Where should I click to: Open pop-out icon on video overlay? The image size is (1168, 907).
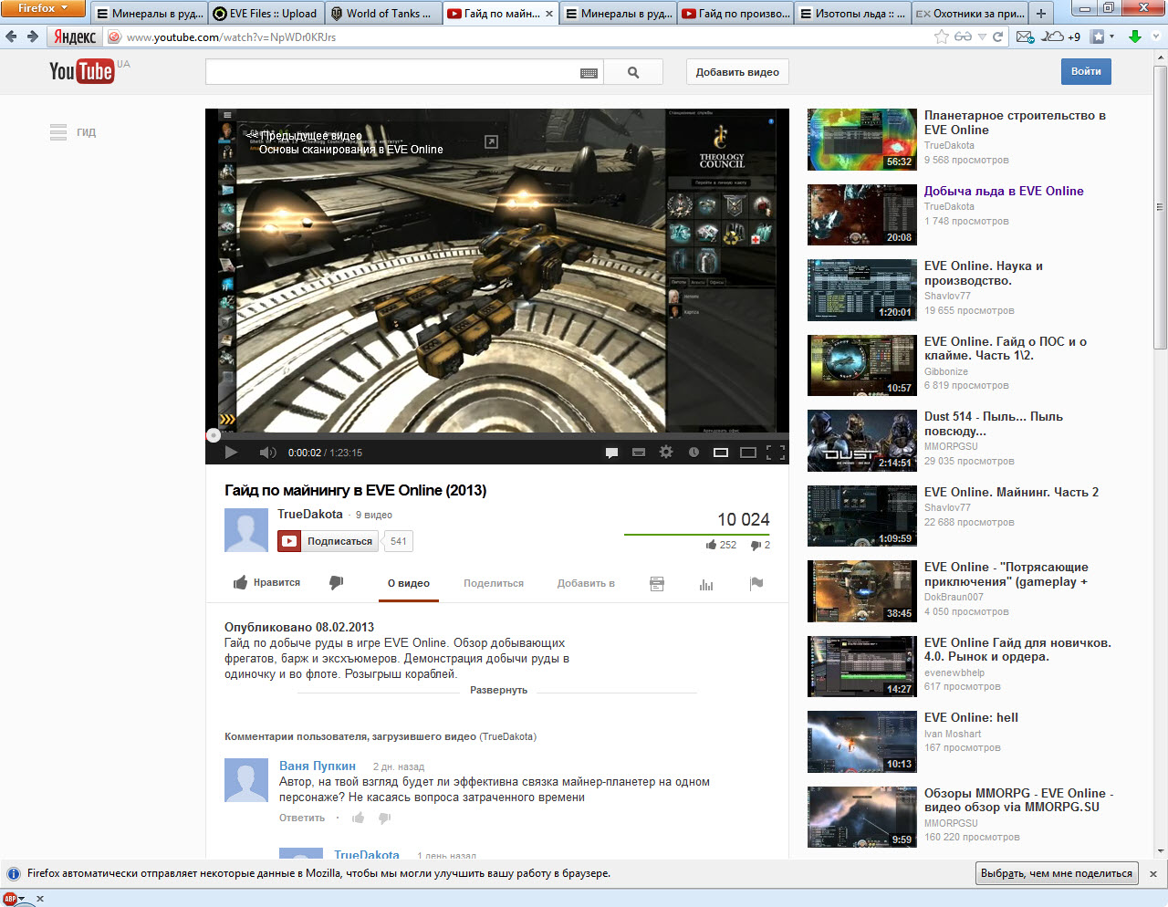pos(491,141)
